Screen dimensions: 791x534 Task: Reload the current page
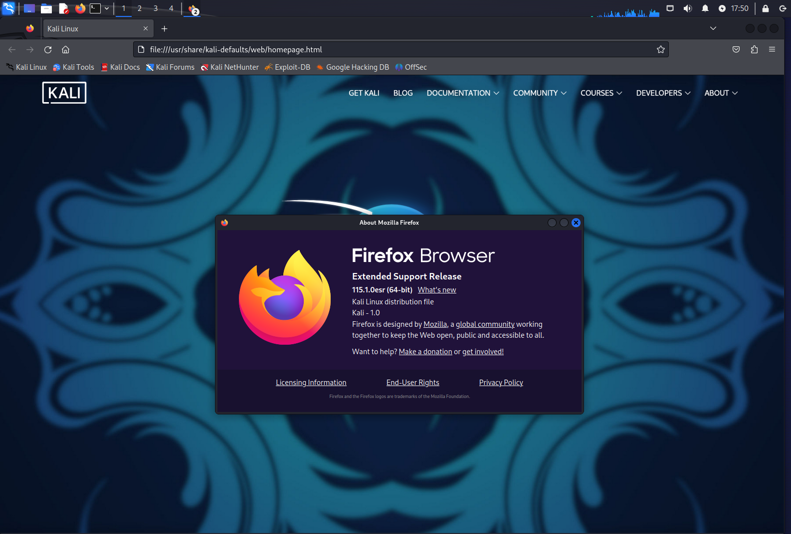48,49
